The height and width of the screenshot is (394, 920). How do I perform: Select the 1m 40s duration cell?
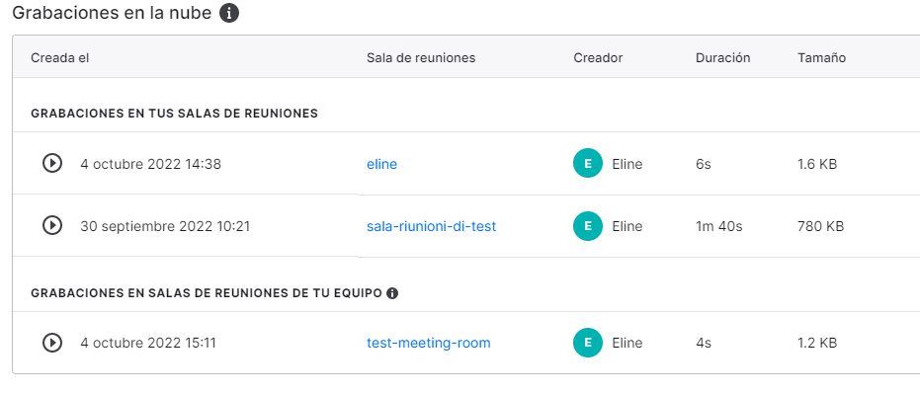click(x=718, y=226)
